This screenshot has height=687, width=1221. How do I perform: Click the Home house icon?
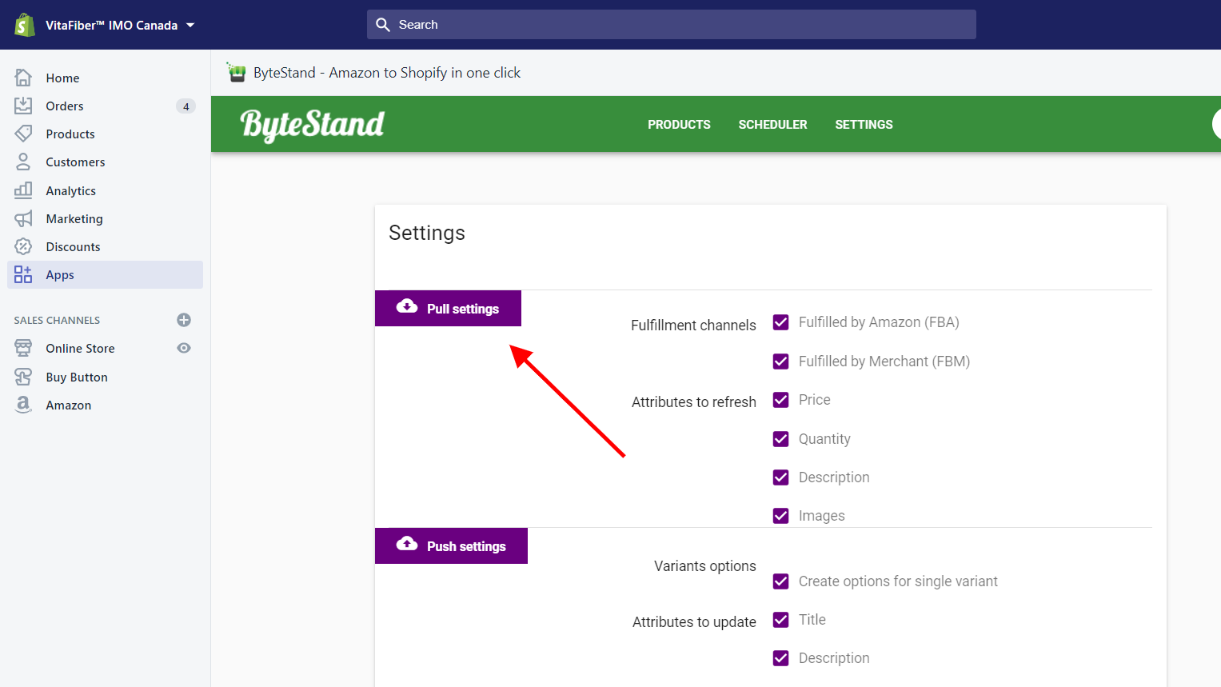(x=23, y=78)
